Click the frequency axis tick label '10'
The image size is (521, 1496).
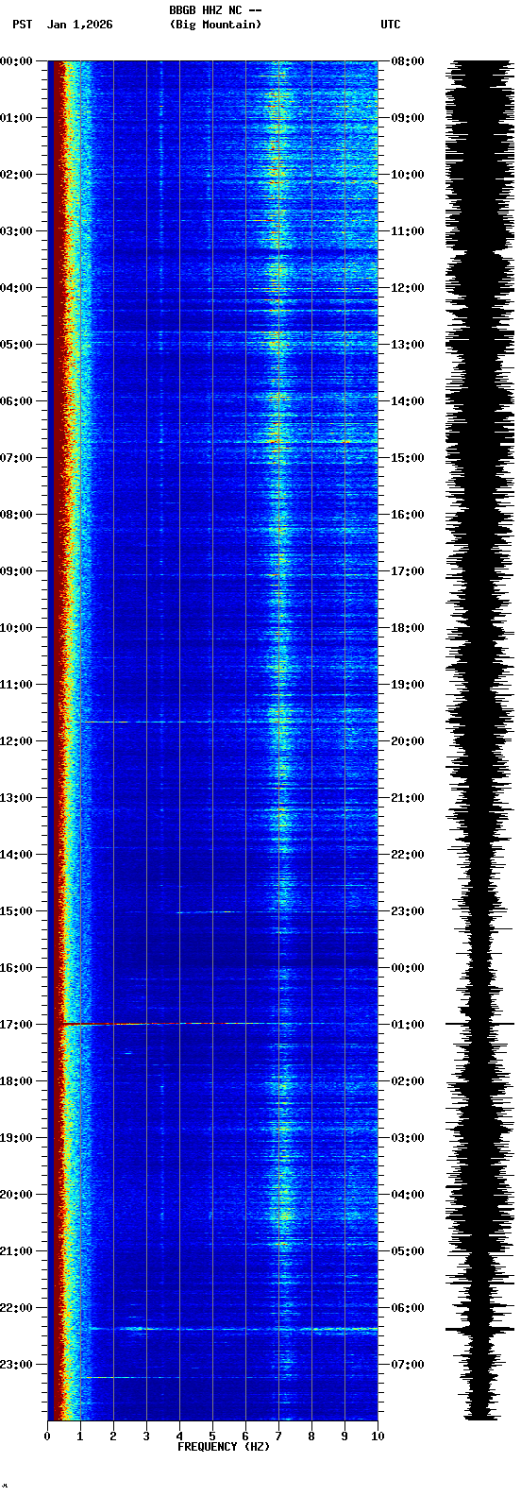(x=378, y=1436)
